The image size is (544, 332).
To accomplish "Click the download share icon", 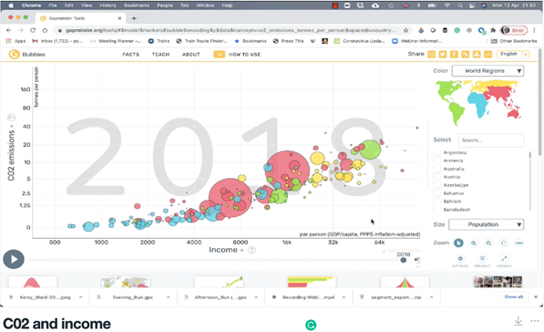I will [477, 54].
